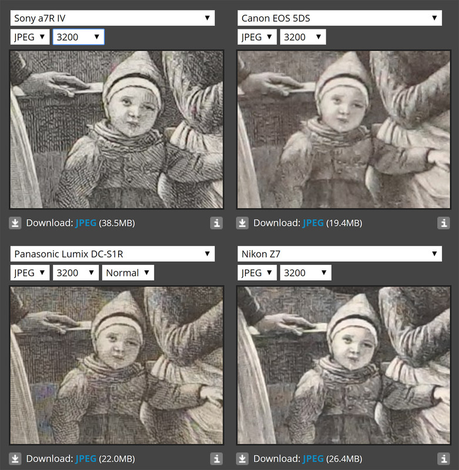The height and width of the screenshot is (470, 459).
Task: Click download icon under Nikon Z7 image
Action: (x=242, y=459)
